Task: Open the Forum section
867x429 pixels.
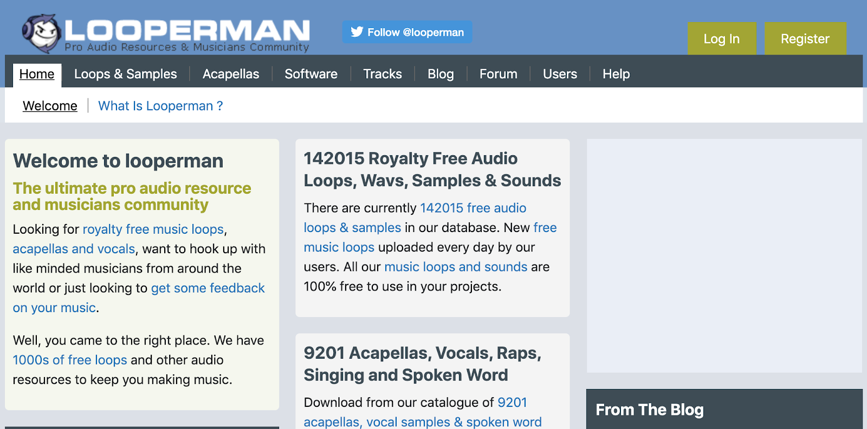Action: coord(499,74)
